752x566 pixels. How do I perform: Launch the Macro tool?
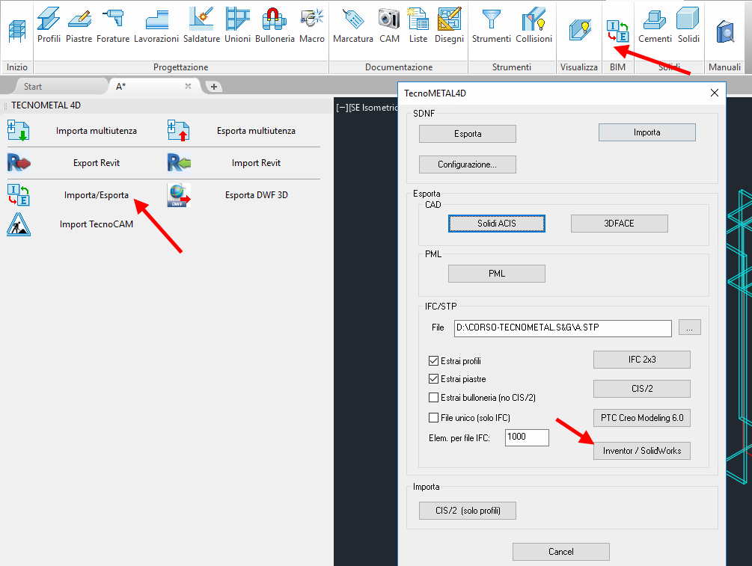pyautogui.click(x=312, y=25)
